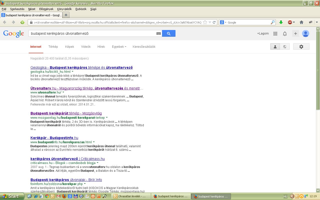Expand the mozgasvilag.hu result arrow
Image resolution: width=320 pixels, height=200 pixels.
[107, 117]
